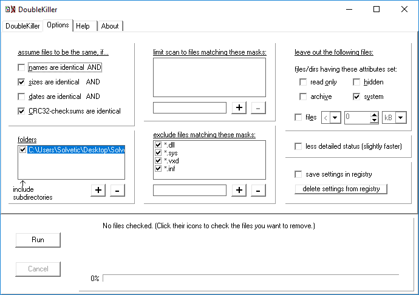
Task: Add a limit-scan mask with plus button
Action: 239,107
